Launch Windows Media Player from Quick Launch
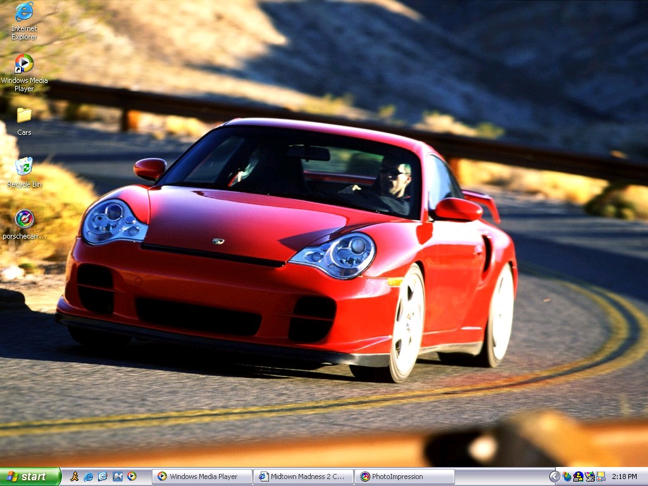The height and width of the screenshot is (486, 648). click(x=132, y=477)
